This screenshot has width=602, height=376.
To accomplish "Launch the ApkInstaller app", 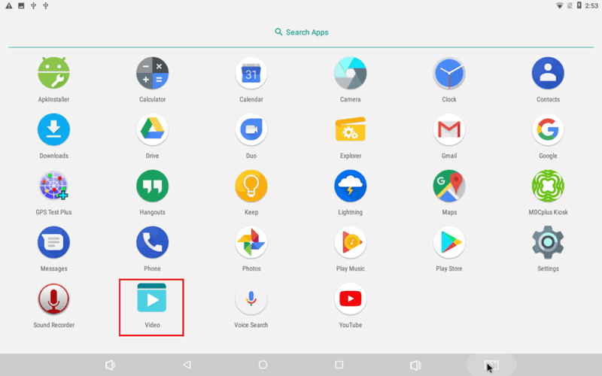I will pos(53,74).
